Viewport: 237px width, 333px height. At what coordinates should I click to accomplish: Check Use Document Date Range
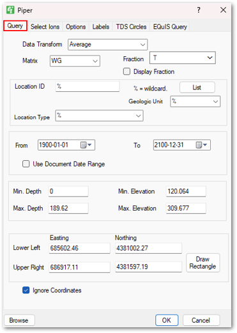coord(26,164)
